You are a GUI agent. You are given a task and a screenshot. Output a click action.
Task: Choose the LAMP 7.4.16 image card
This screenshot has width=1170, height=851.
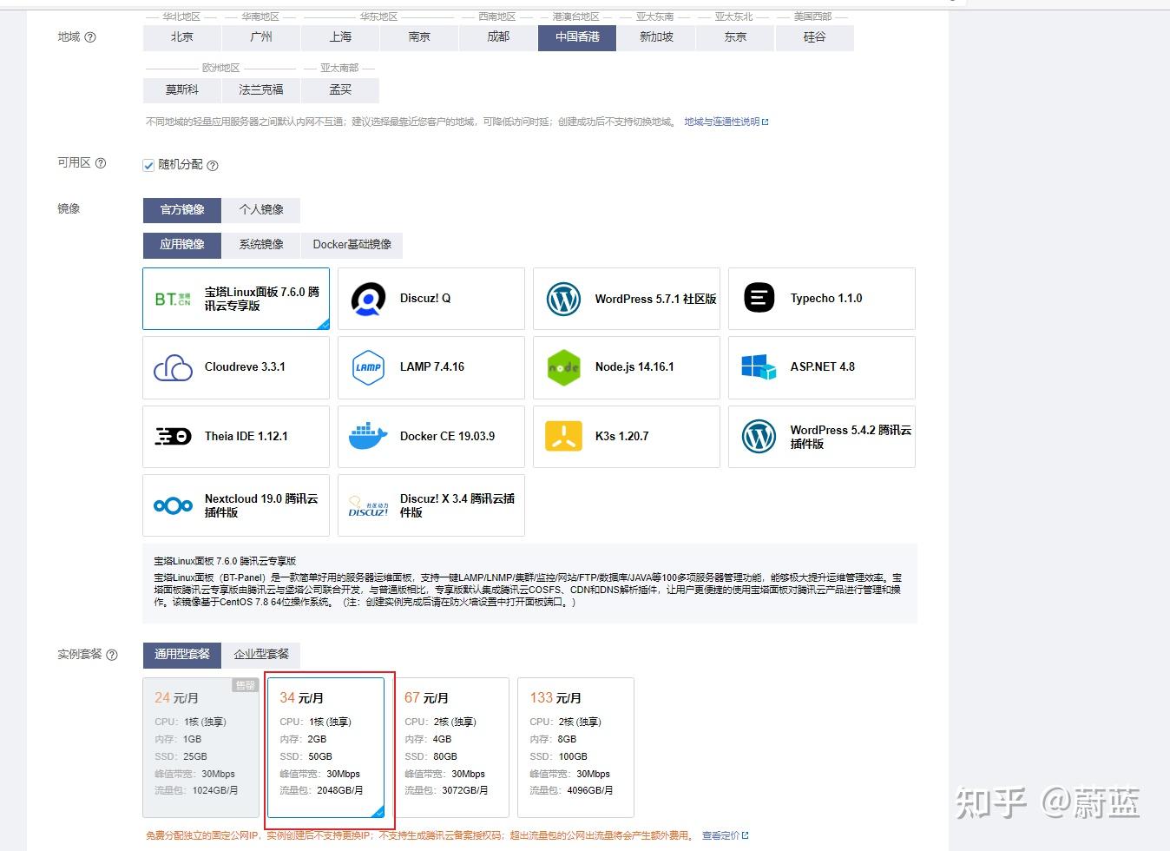[431, 367]
